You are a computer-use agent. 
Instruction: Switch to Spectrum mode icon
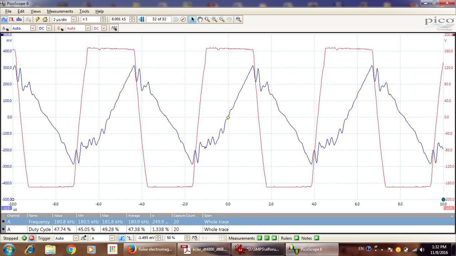pos(19,19)
